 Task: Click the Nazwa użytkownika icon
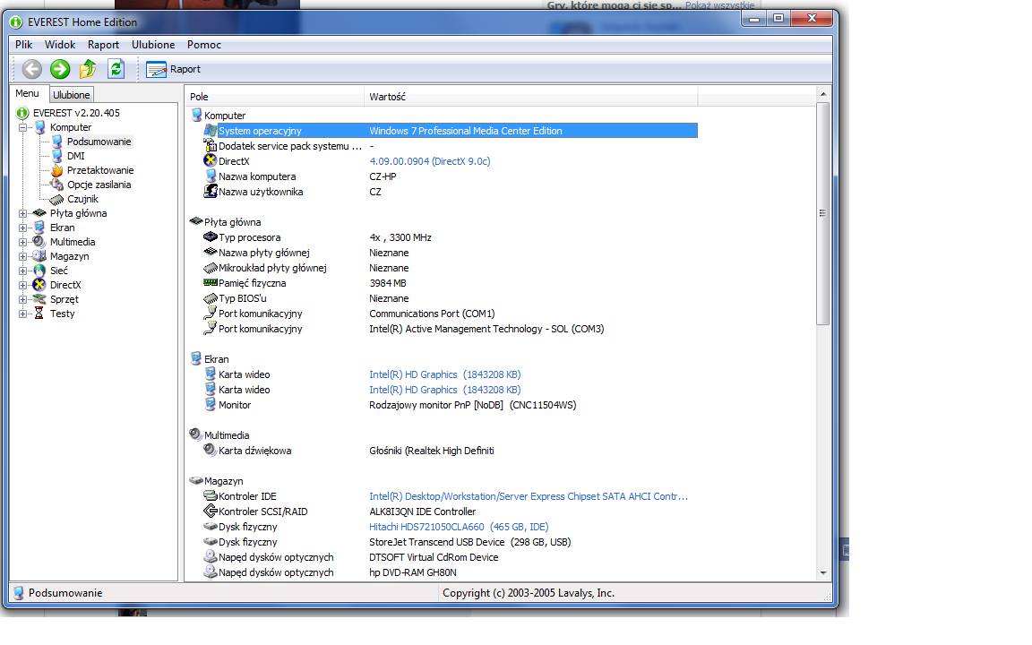[x=210, y=192]
